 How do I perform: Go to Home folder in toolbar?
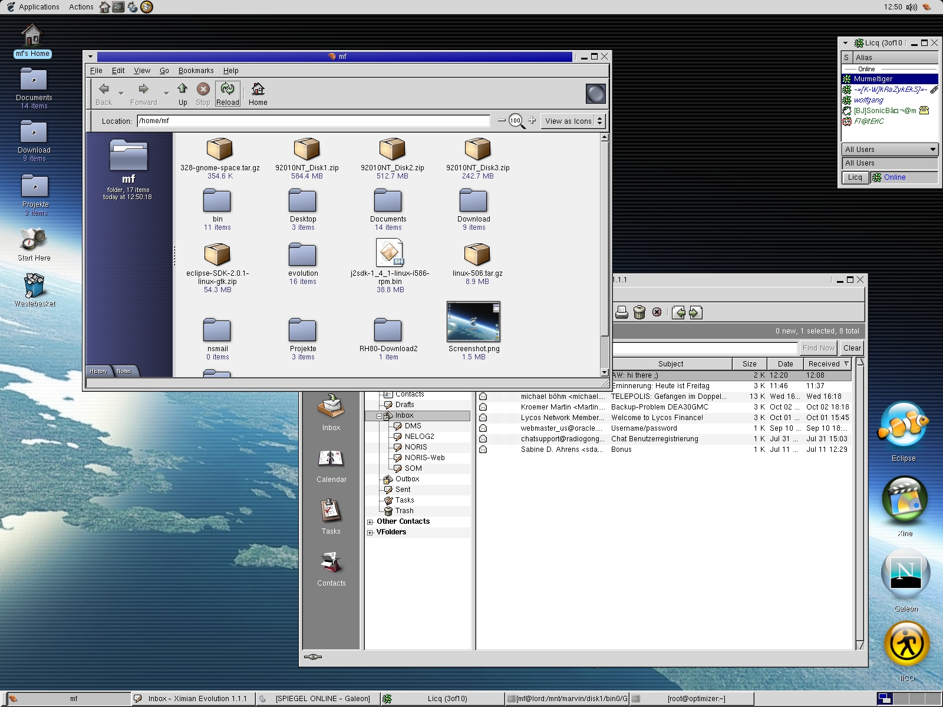258,89
